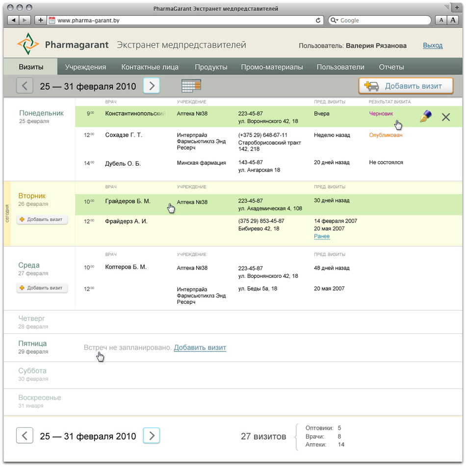Screen dimensions: 466x468
Task: Delete visit using the X icon
Action: point(445,117)
